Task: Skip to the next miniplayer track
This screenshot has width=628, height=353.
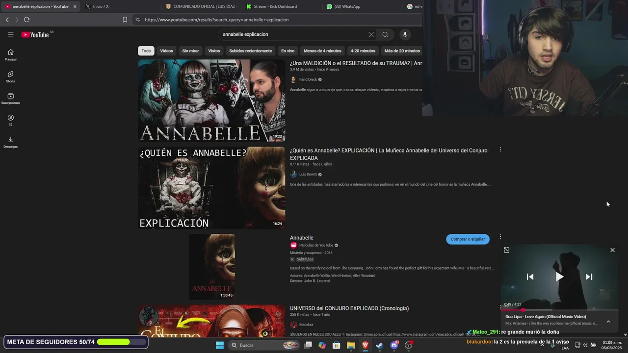Action: (x=589, y=277)
